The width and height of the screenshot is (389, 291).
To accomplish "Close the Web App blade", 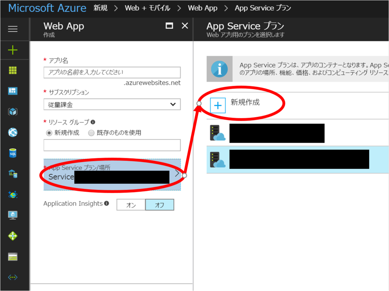I will (185, 25).
